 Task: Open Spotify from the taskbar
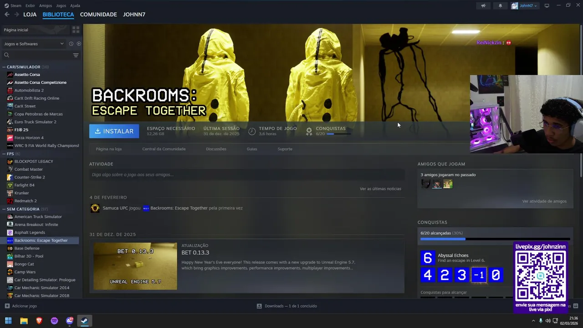coord(54,321)
